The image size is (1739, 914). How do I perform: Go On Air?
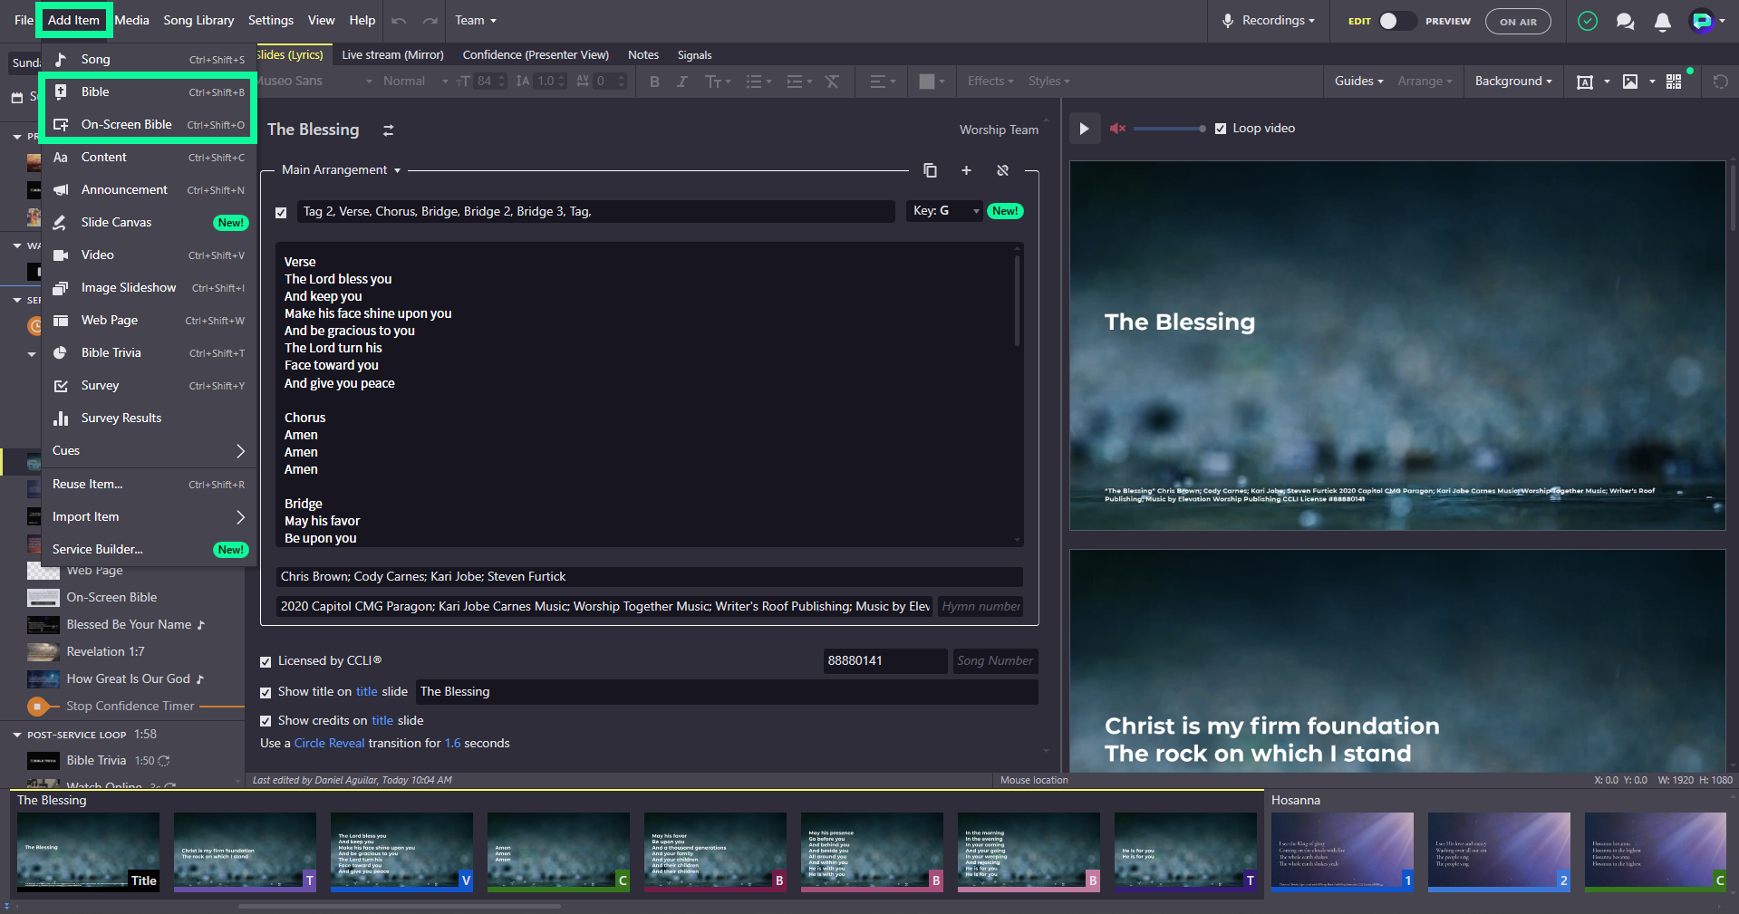click(x=1518, y=22)
